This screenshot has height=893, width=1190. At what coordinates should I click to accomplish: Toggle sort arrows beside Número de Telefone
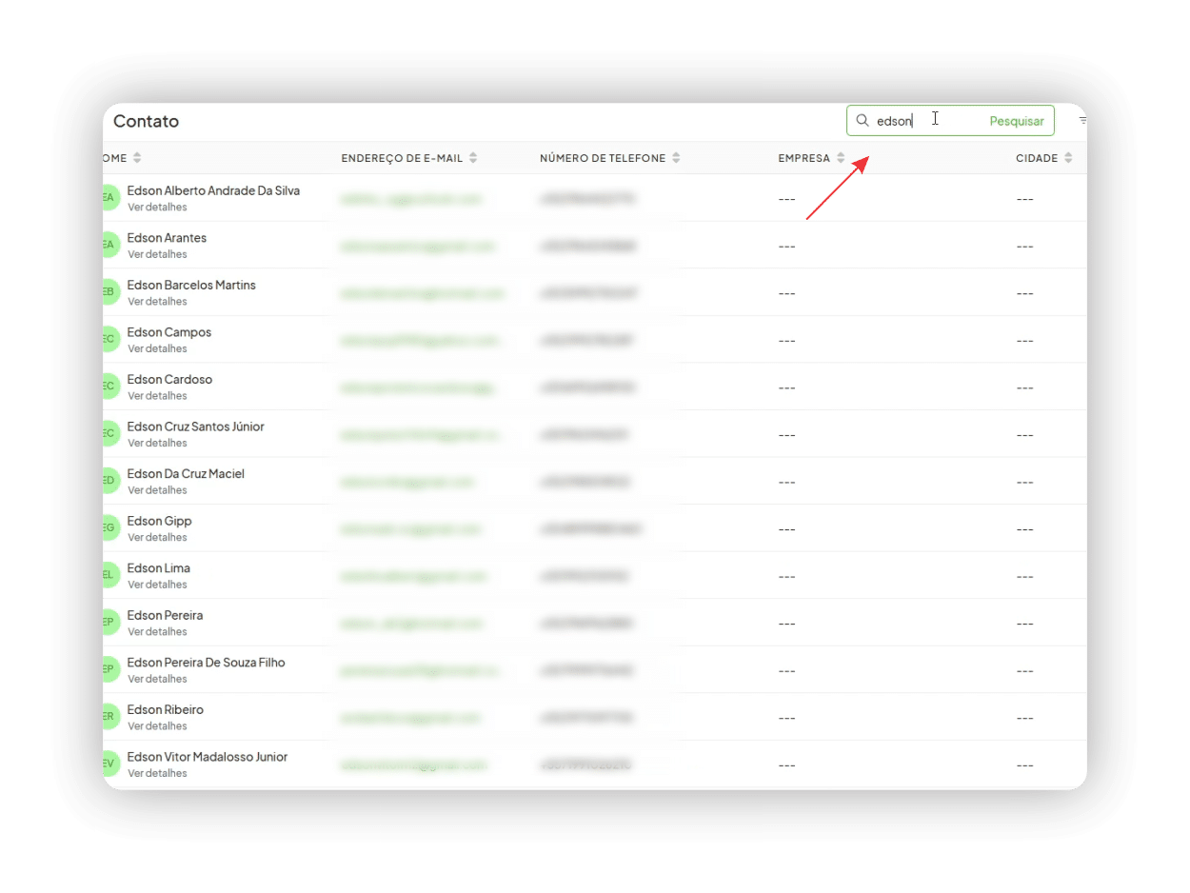click(676, 158)
